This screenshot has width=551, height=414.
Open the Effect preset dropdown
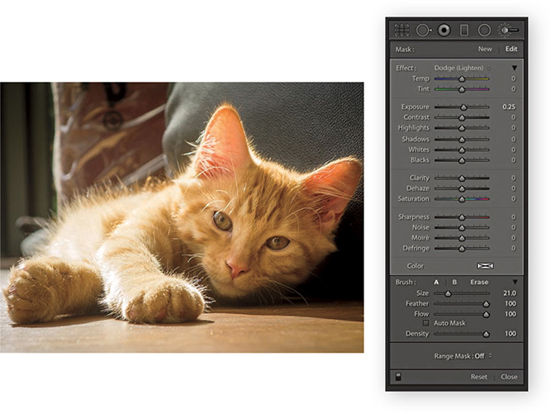pyautogui.click(x=462, y=68)
